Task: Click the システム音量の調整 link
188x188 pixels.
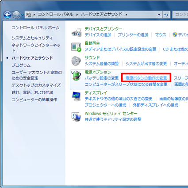Action: click(102, 64)
